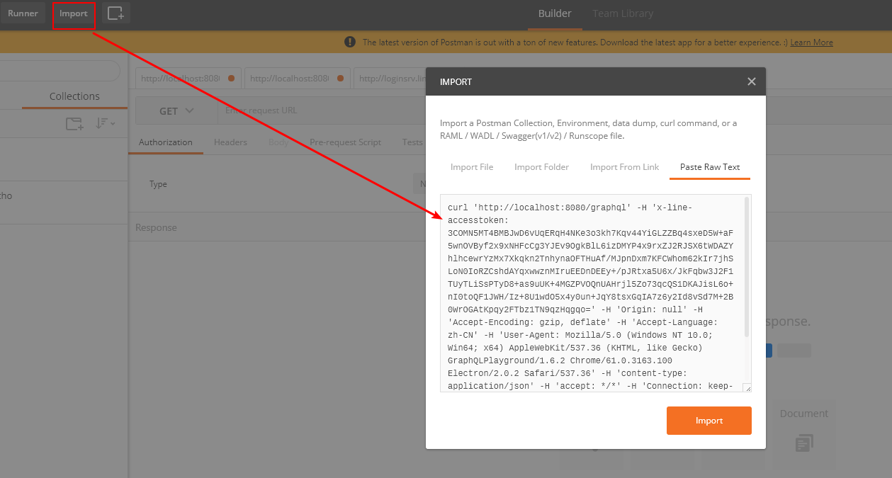Viewport: 892px width, 478px height.
Task: Select the Paste Raw Text tab
Action: (x=709, y=167)
